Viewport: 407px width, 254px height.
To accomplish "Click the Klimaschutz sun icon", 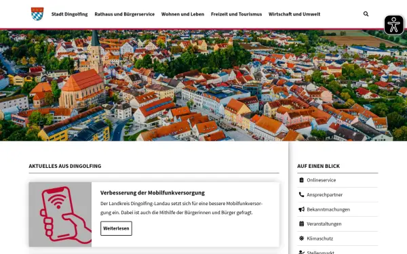I will [x=301, y=238].
